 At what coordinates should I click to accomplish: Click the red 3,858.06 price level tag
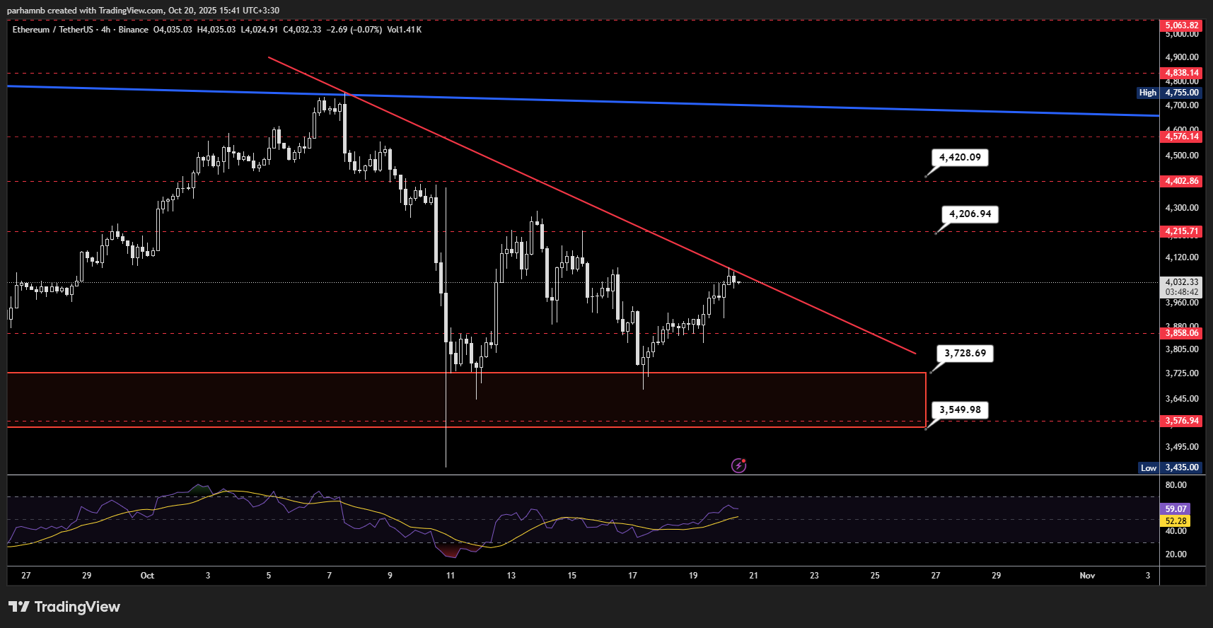[x=1182, y=333]
